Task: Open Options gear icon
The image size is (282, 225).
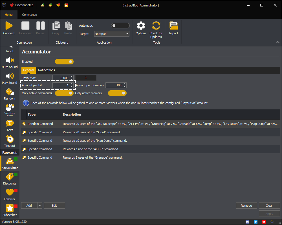Action: pos(141,26)
